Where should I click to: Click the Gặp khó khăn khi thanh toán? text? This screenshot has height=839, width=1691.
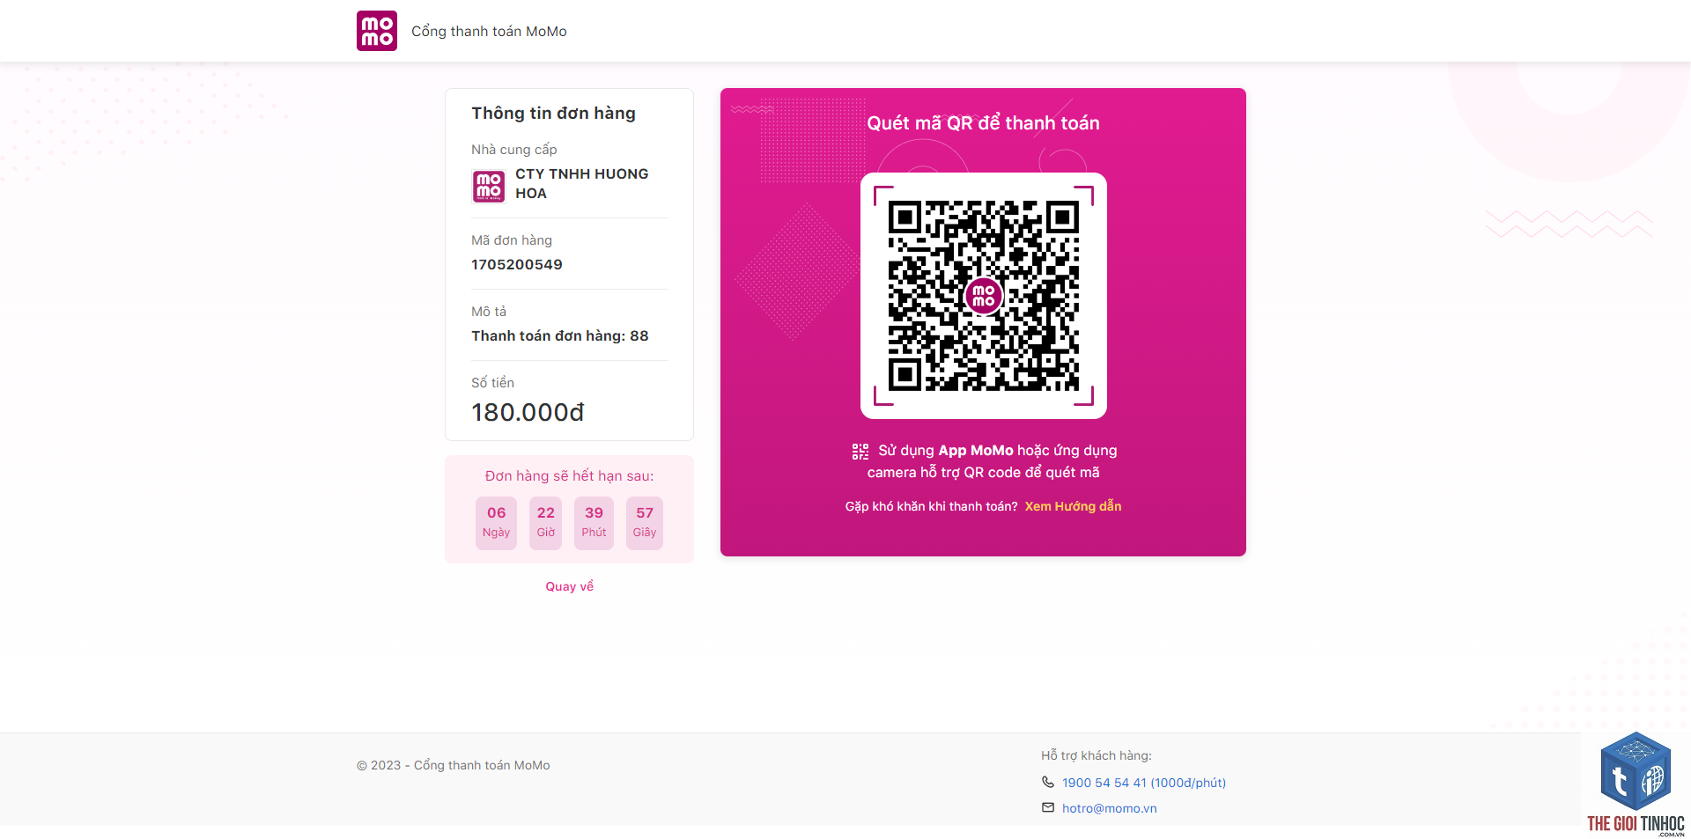point(932,506)
